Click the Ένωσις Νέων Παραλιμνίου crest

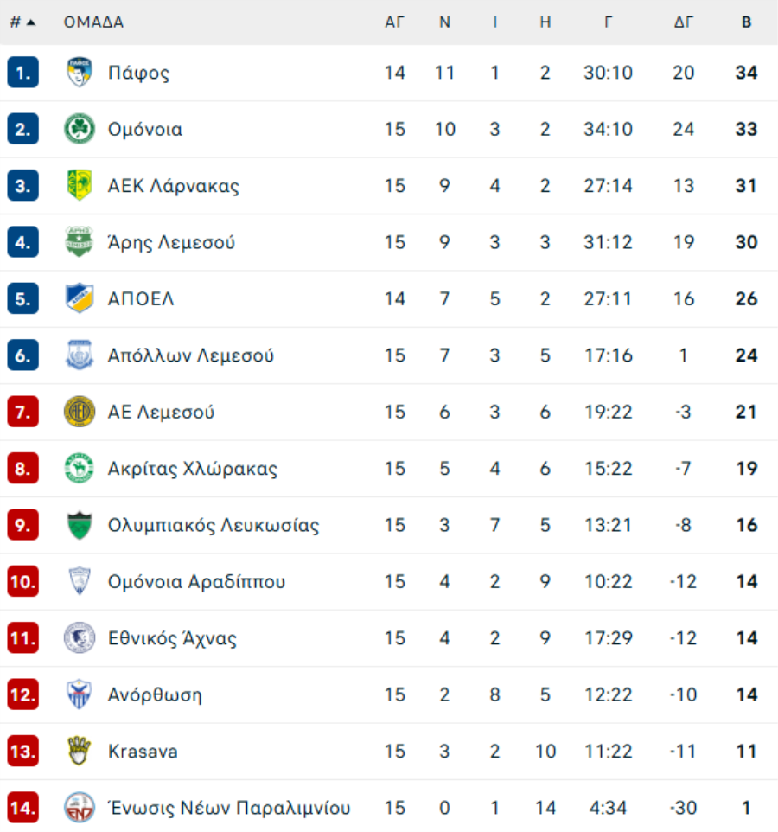80,808
